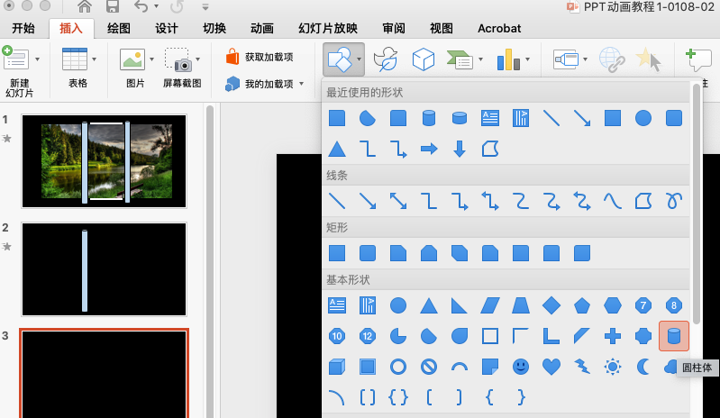Choose the double-arrow line in Lines section
Viewport: 720px width, 418px height.
398,201
